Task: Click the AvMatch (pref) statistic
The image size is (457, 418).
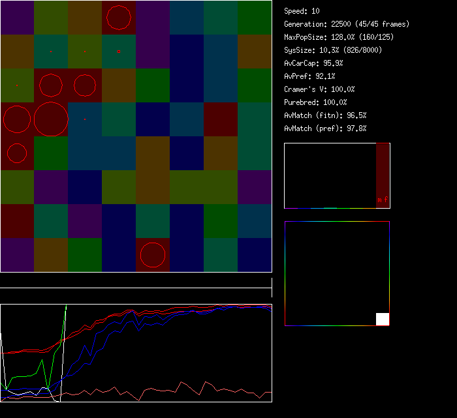Action: pos(325,128)
